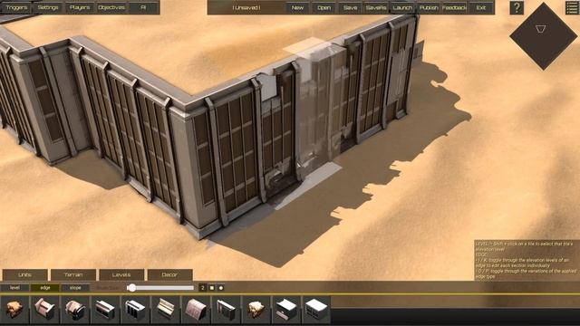
Task: Open the AI menu
Action: tap(143, 7)
